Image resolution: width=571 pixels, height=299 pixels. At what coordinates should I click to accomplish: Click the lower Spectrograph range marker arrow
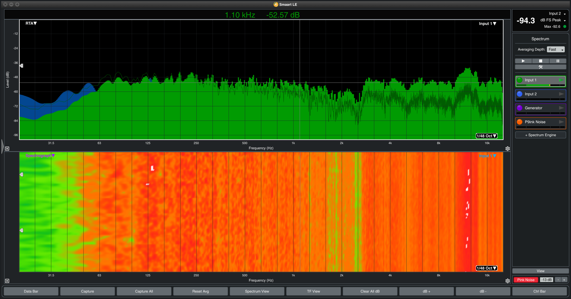(21, 230)
